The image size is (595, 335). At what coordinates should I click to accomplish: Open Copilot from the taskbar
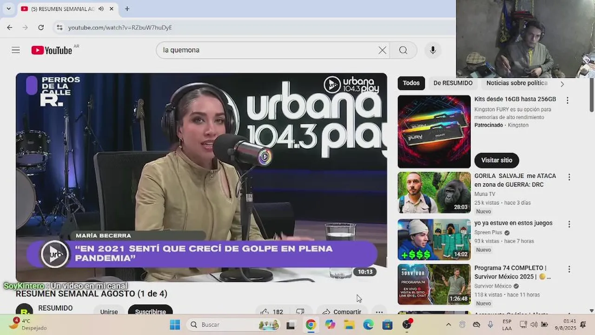click(330, 325)
